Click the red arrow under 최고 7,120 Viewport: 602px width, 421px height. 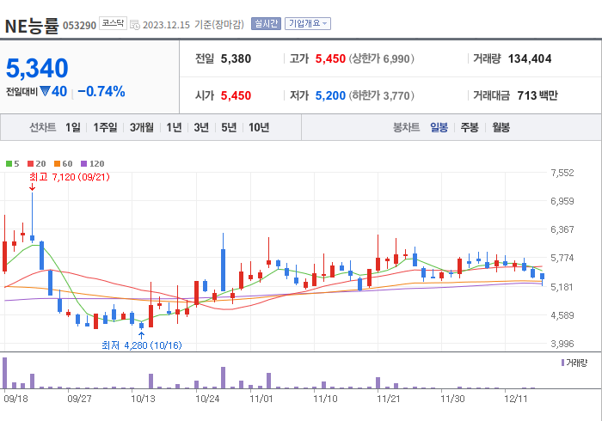pos(33,187)
